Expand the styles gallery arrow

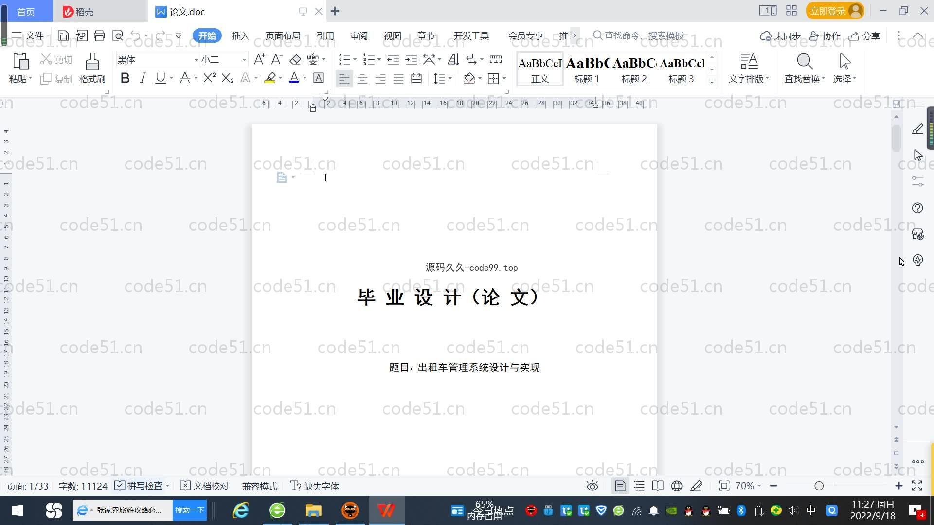[x=712, y=82]
